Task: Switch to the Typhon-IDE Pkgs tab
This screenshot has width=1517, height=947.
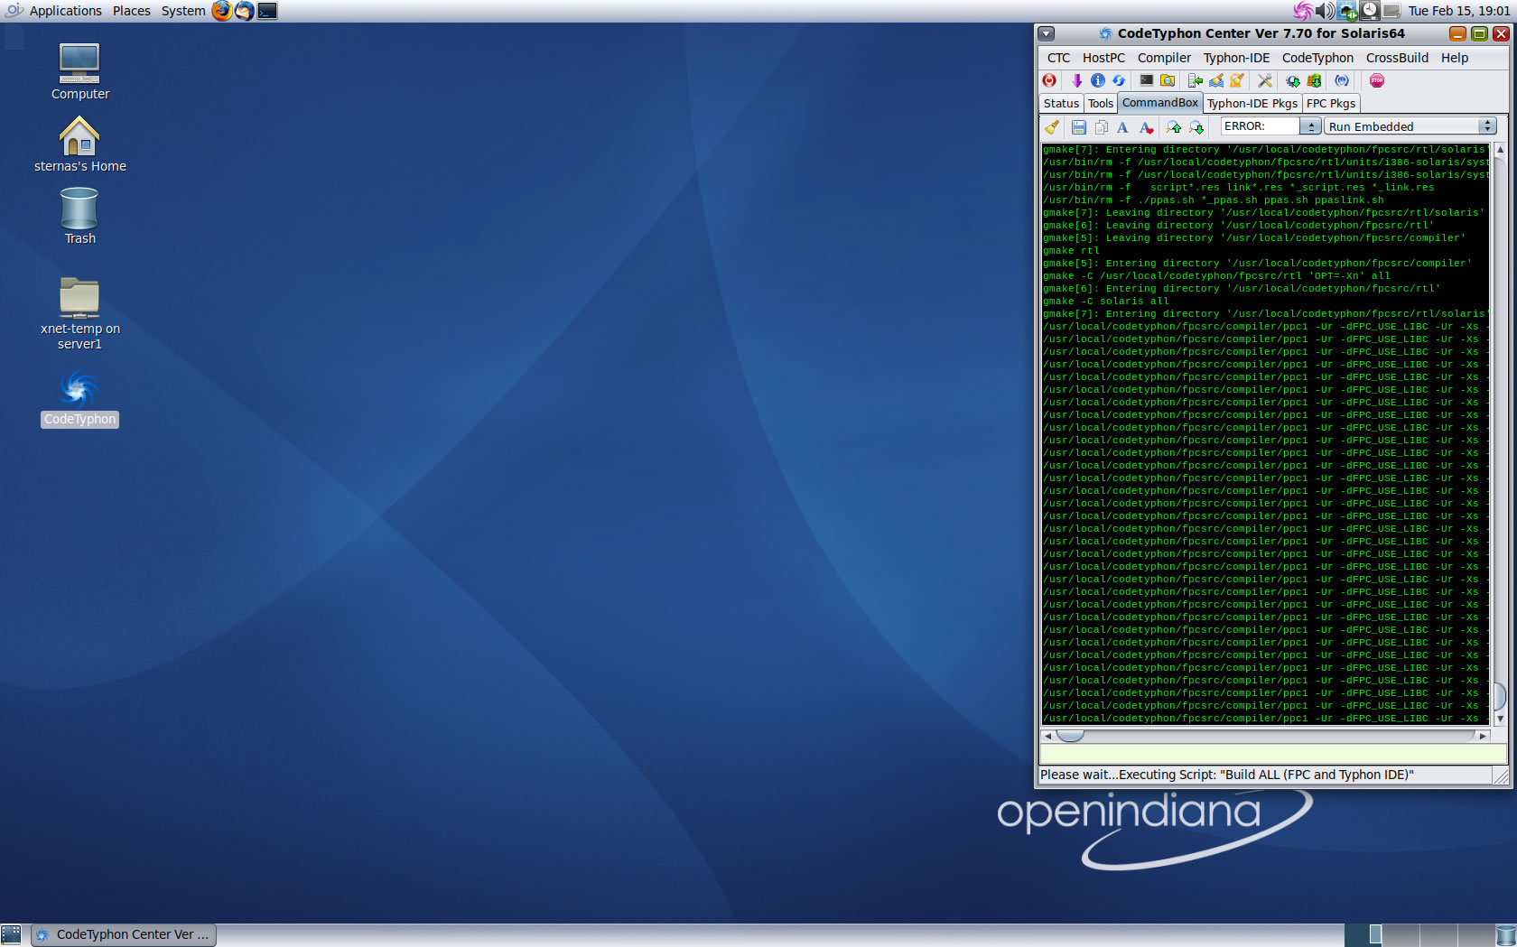Action: point(1252,104)
